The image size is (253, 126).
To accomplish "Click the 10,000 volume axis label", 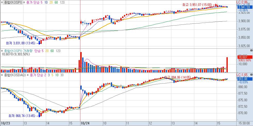I will (243, 64).
